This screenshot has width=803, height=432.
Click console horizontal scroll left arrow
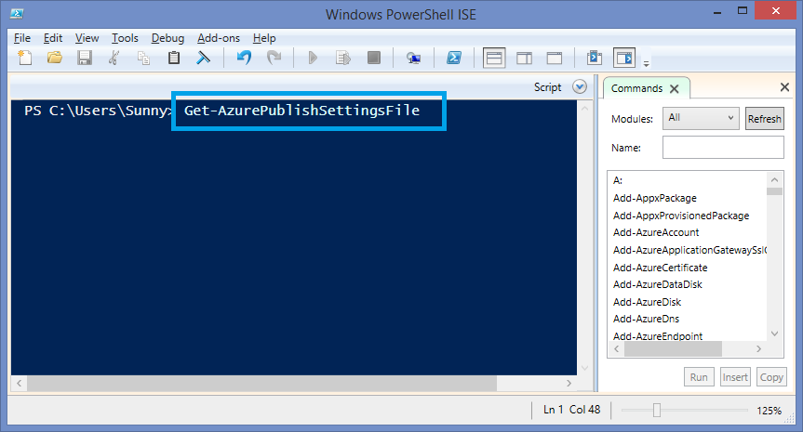20,383
